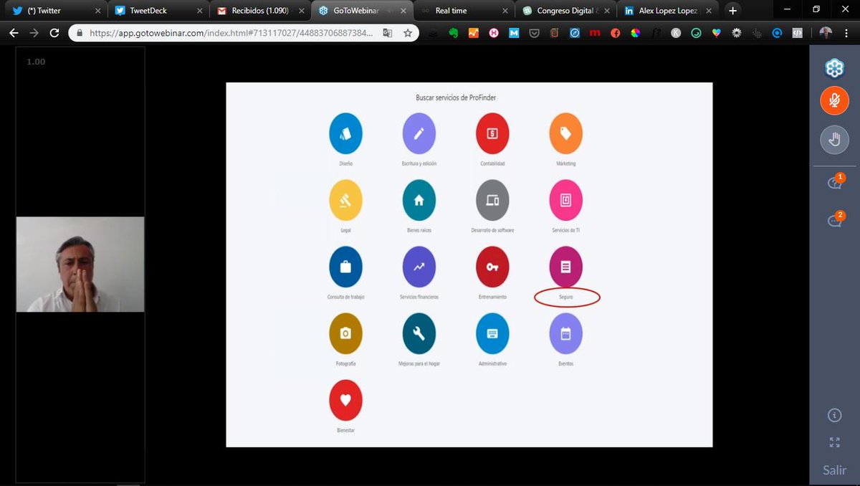The height and width of the screenshot is (486, 860).
Task: Open the code brackets extension icon
Action: [x=797, y=33]
